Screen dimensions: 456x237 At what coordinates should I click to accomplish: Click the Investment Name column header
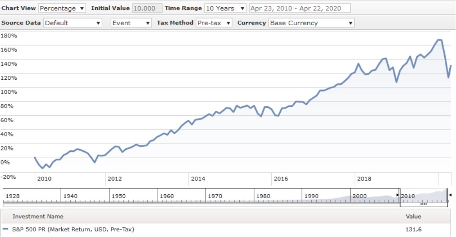38,217
